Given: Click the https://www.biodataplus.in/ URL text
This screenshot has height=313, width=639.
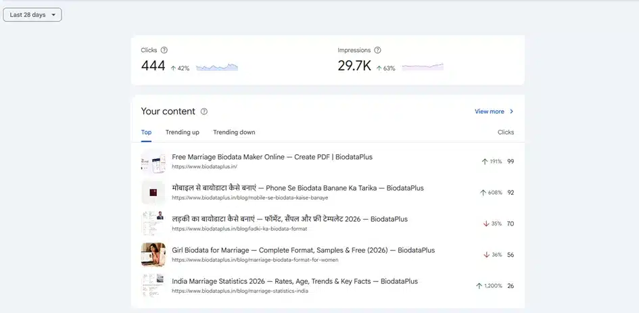Looking at the screenshot, I should click(205, 167).
